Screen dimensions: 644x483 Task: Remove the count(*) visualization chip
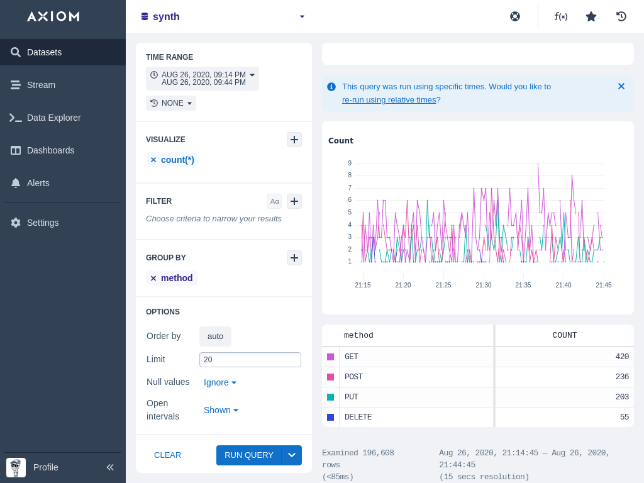pos(153,160)
